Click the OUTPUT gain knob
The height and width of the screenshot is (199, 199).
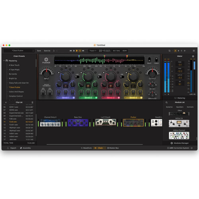152,74
